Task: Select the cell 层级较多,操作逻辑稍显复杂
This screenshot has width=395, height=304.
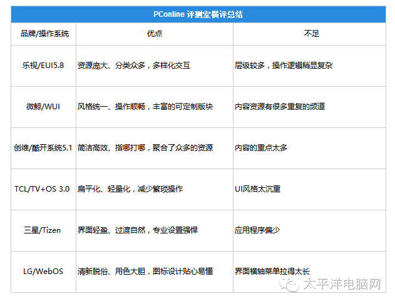Action: [x=284, y=65]
